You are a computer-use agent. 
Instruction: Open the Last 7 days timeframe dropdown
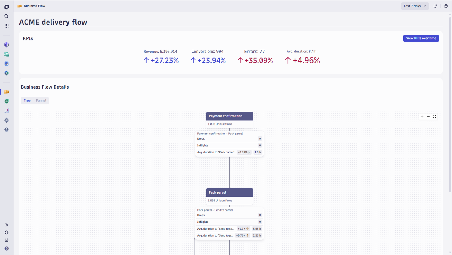415,6
